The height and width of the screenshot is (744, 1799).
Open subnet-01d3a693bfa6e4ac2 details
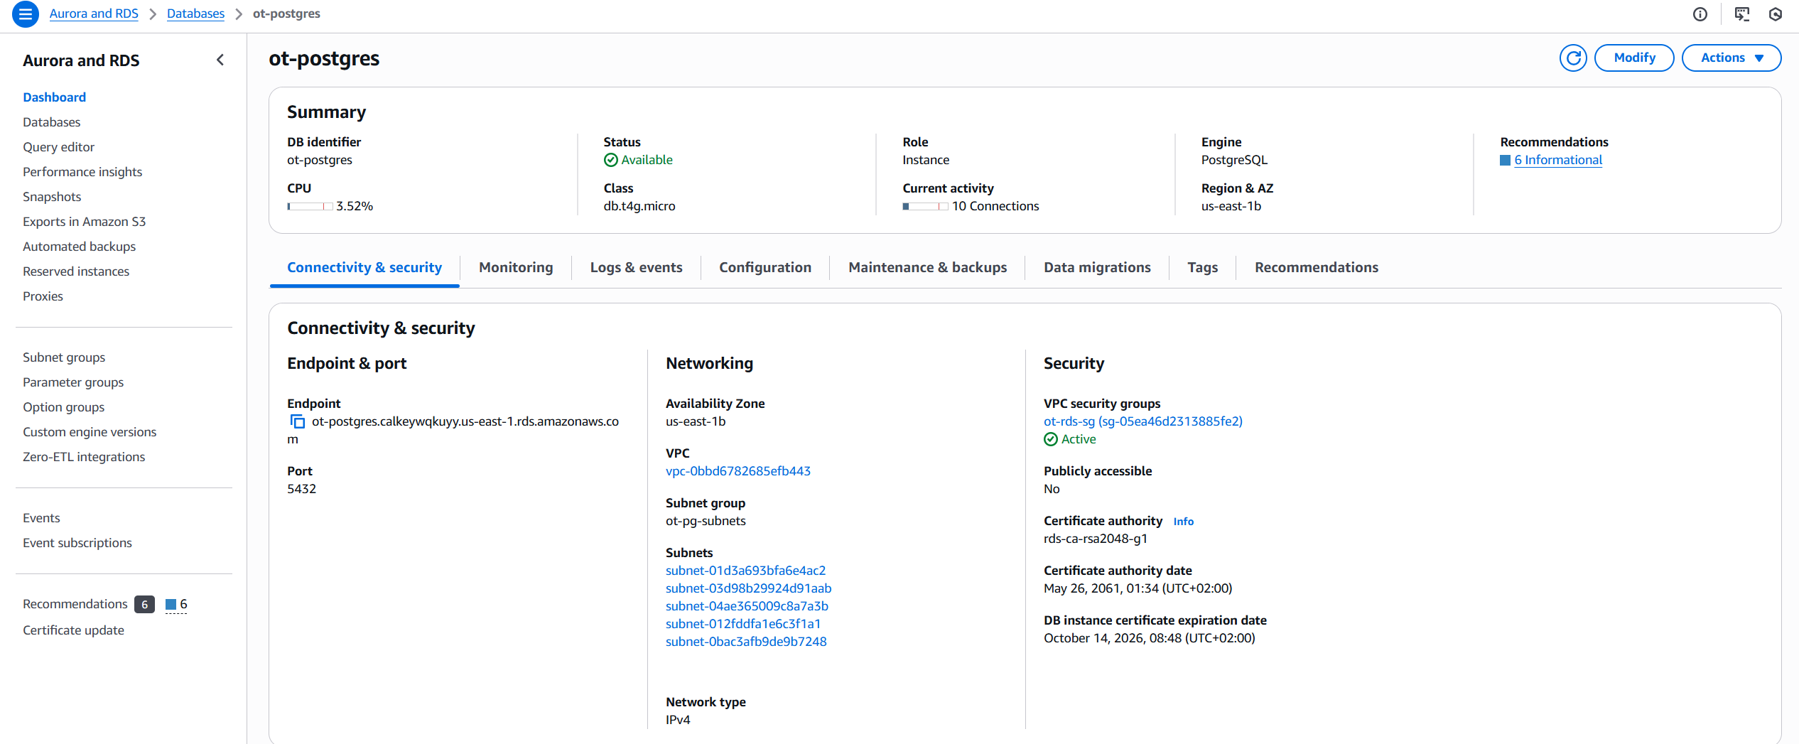point(746,570)
